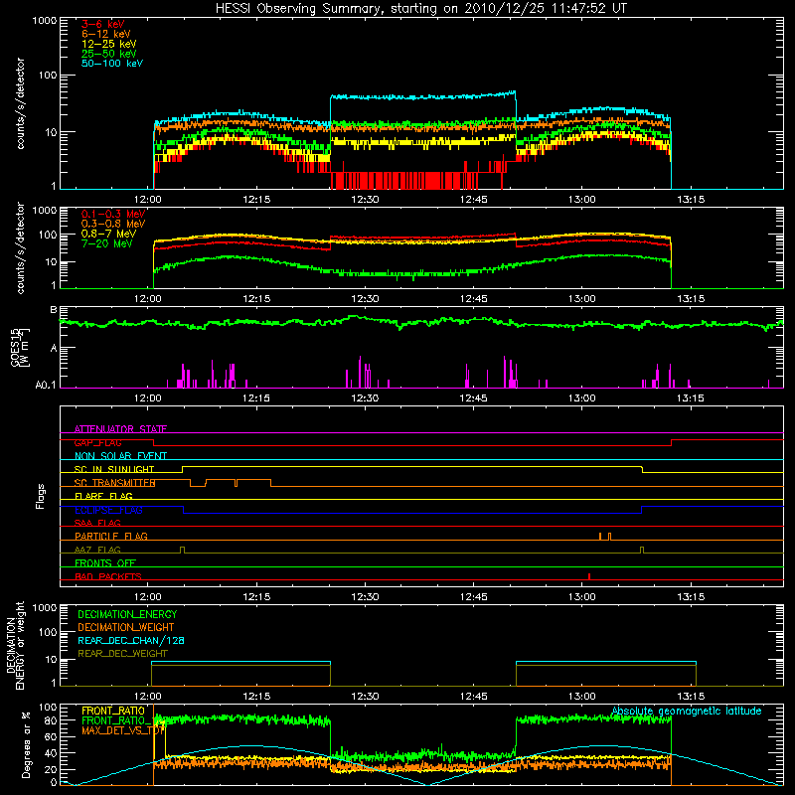The image size is (795, 795).
Task: Click the DECIMATION_ENERGY legend label
Action: coord(127,614)
